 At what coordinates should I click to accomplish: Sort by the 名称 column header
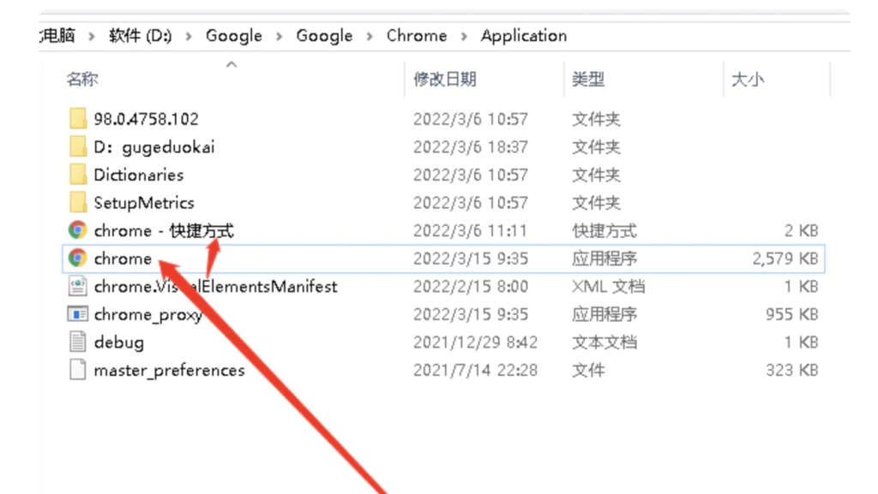(x=82, y=80)
